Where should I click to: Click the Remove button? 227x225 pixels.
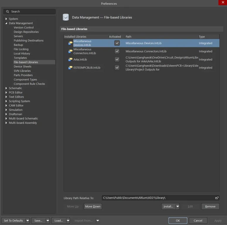[x=210, y=207]
